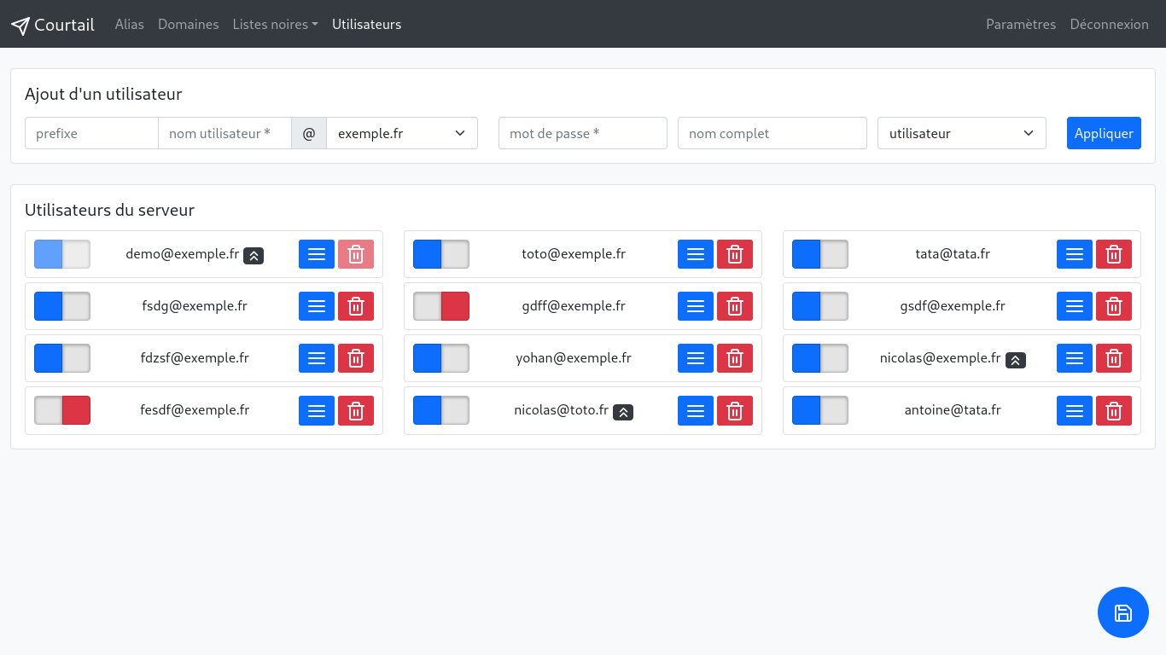
Task: Click the yohan@exemple.fr address text
Action: (x=574, y=358)
